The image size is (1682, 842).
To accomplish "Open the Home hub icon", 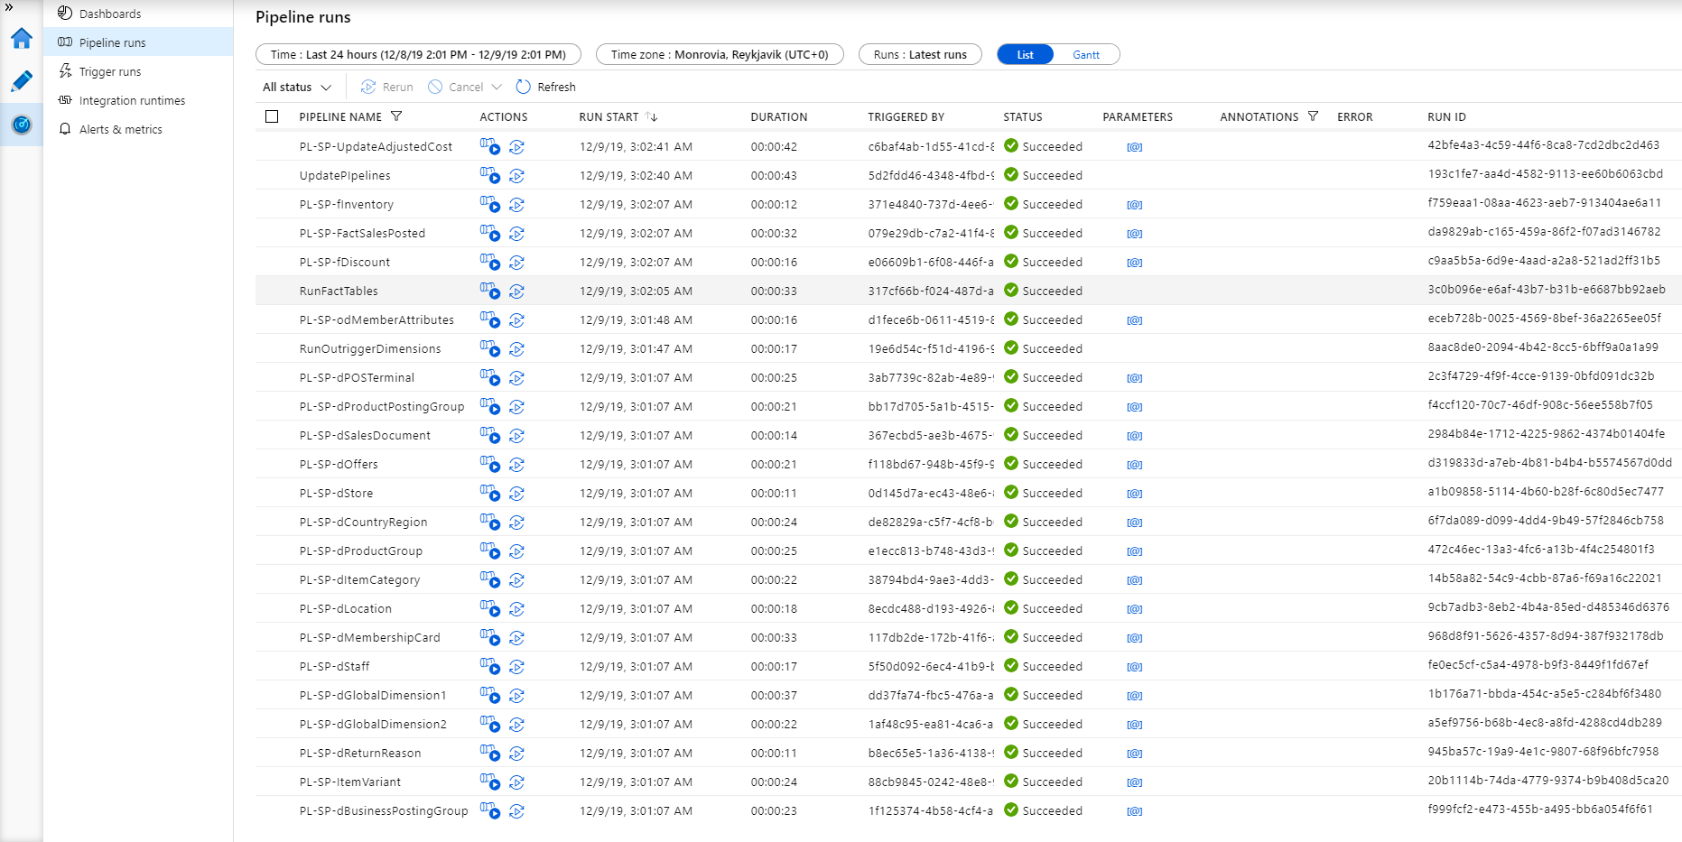I will pyautogui.click(x=22, y=38).
